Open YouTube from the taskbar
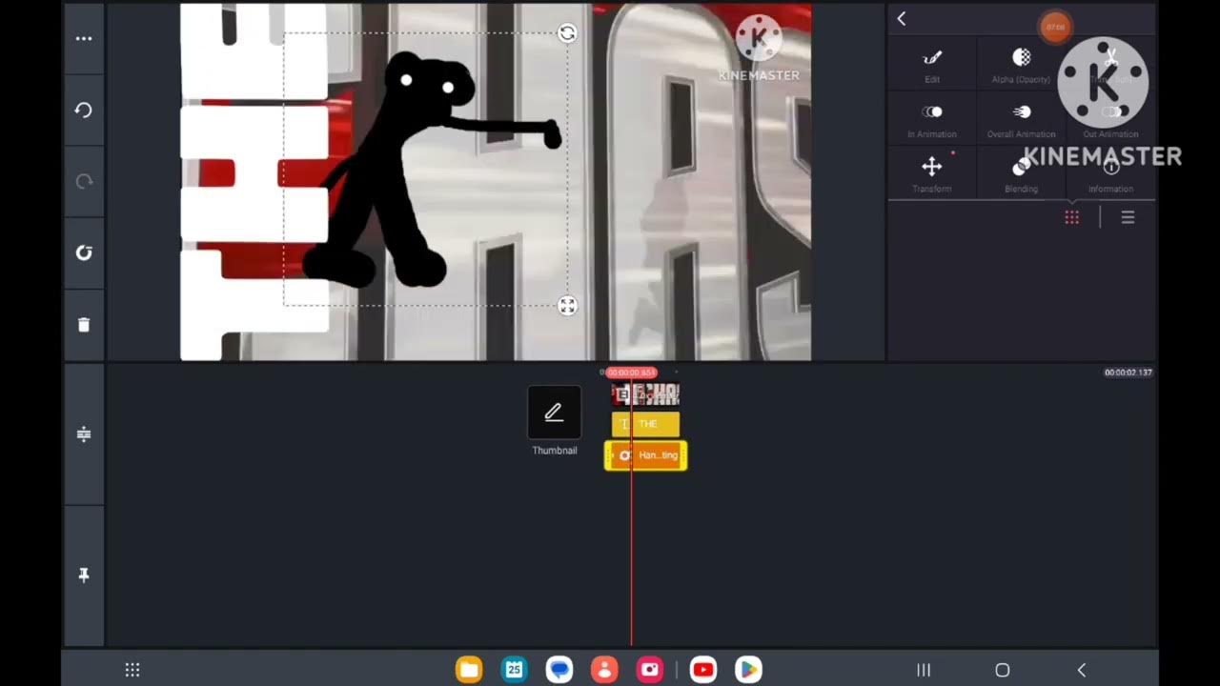The width and height of the screenshot is (1220, 686). coord(703,670)
